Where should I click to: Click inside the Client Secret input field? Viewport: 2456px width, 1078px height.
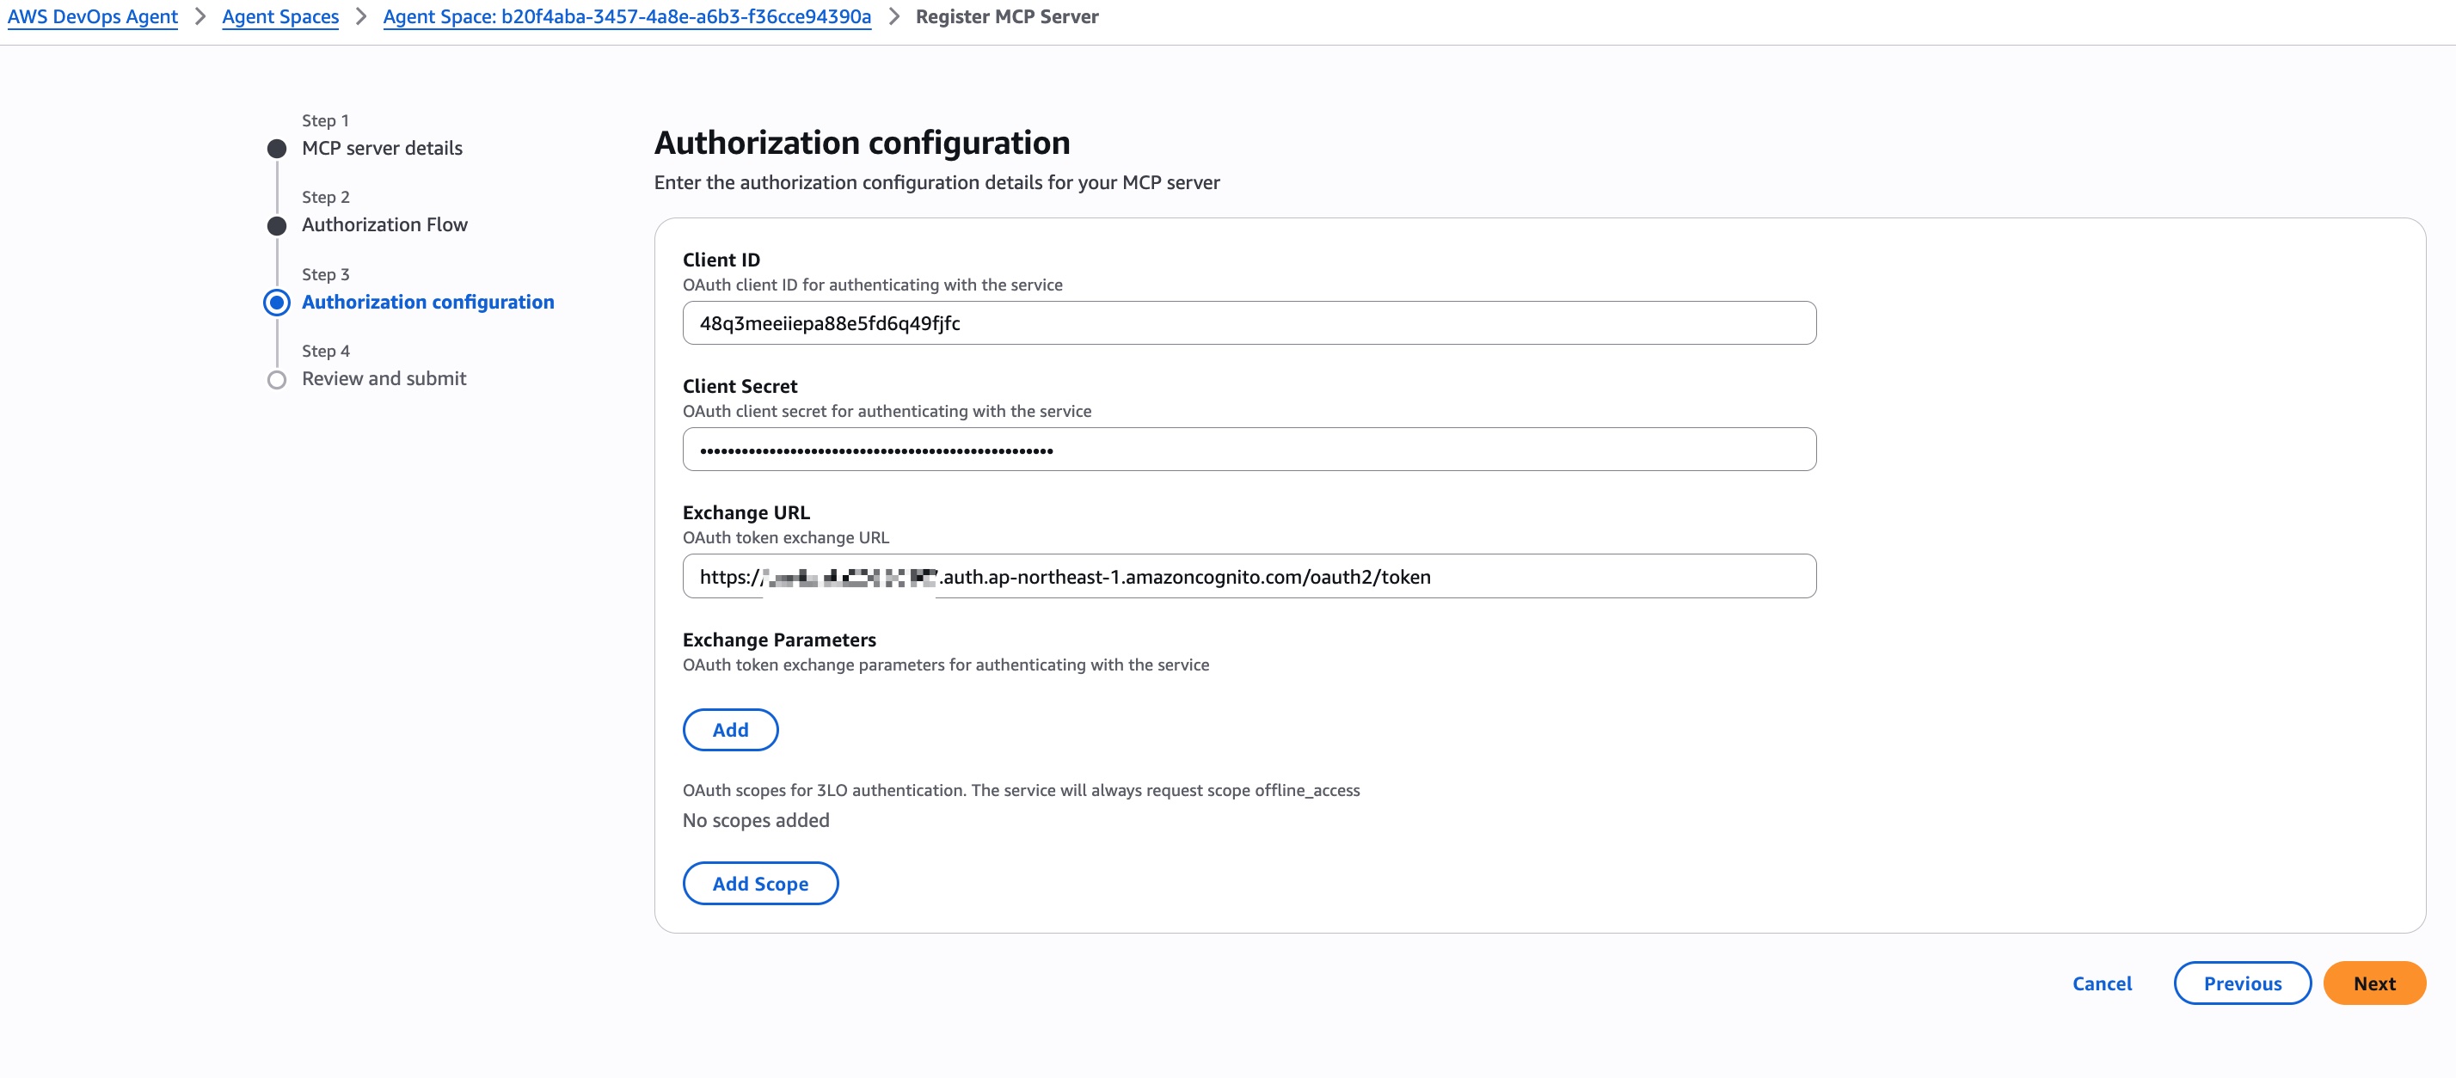(x=1249, y=449)
